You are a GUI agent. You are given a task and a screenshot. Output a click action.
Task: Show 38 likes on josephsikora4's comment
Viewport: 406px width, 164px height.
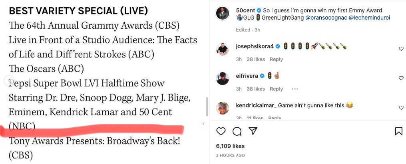[x=256, y=59]
